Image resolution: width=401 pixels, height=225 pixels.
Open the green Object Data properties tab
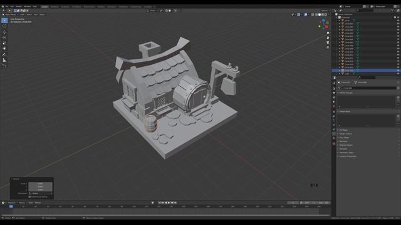pos(334,134)
